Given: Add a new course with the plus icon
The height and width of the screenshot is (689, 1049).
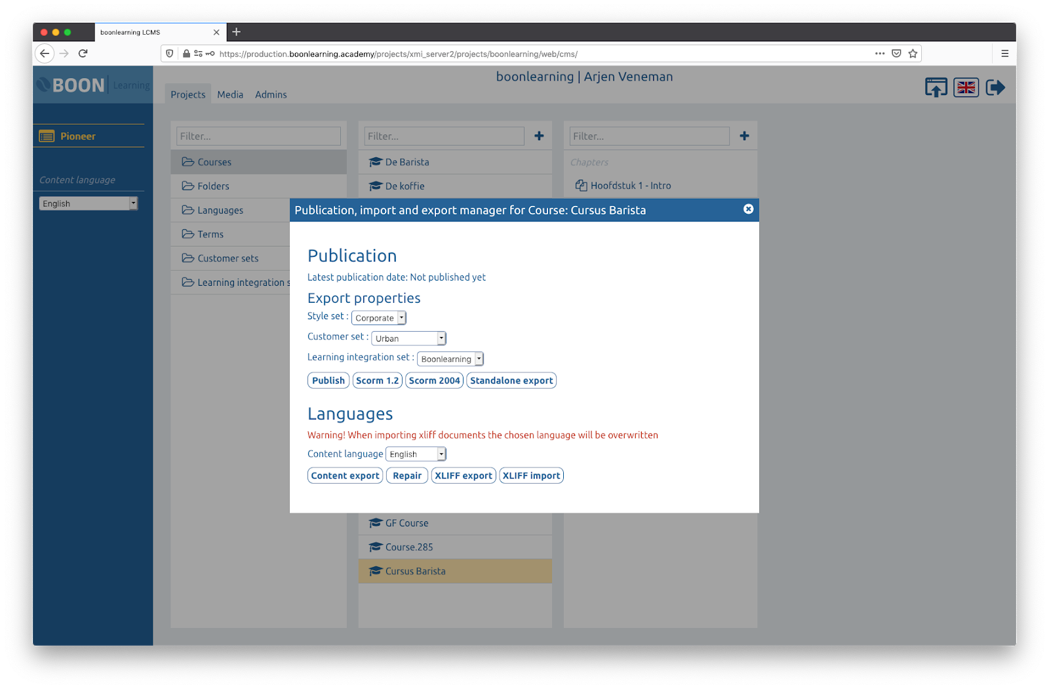Looking at the screenshot, I should coord(539,136).
